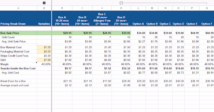Select Box D S&H value $9.50

tap(121, 60)
